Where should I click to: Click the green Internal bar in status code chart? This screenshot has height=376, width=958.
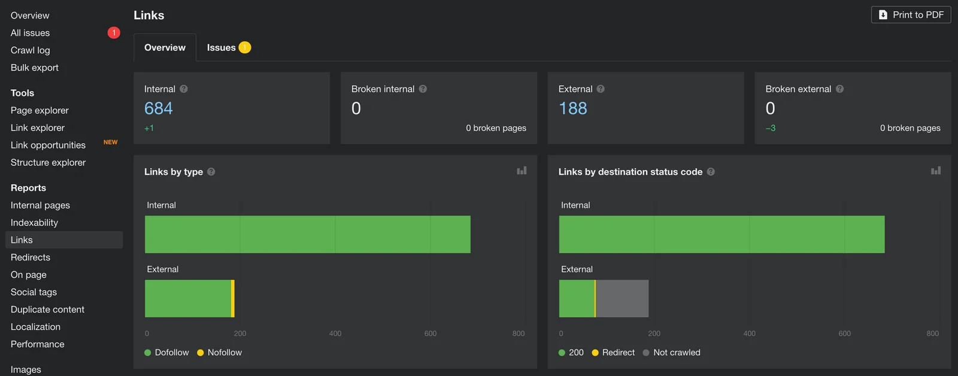click(721, 234)
